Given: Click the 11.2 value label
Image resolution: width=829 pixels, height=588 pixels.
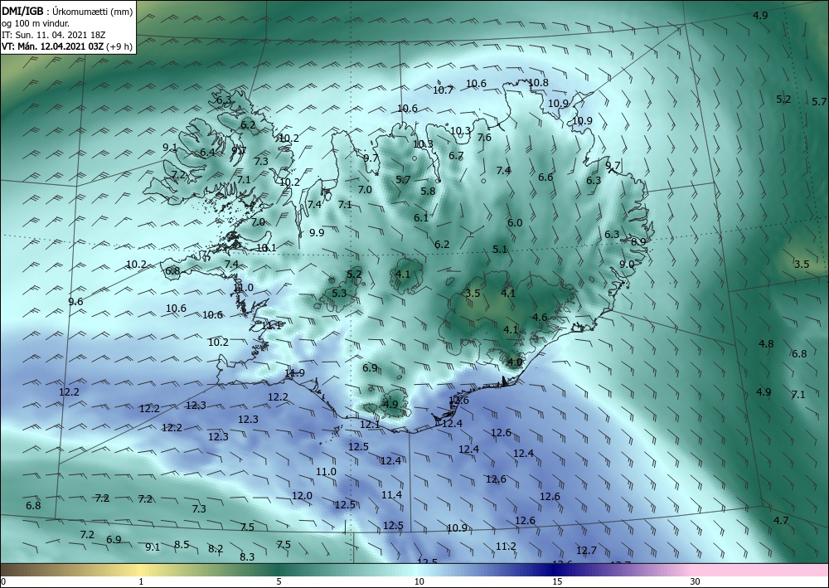Looking at the screenshot, I should 506,547.
